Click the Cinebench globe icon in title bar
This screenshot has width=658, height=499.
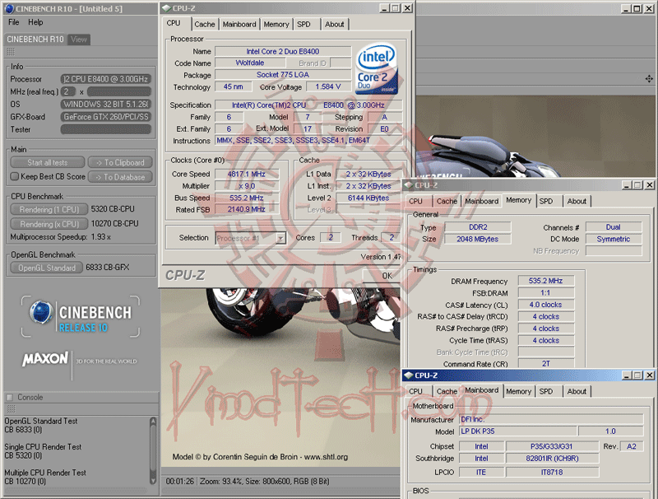9,8
